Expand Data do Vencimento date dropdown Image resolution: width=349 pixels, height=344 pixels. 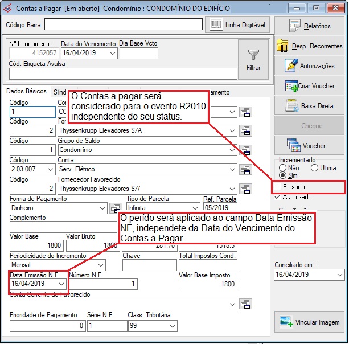[x=113, y=53]
